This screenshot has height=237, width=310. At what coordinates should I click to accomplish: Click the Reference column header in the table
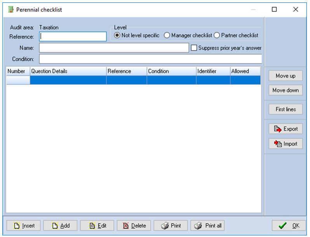click(x=127, y=71)
